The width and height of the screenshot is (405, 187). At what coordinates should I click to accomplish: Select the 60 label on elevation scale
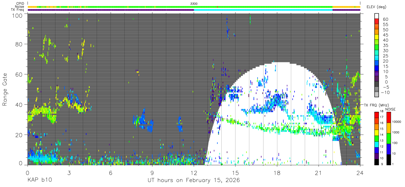[x=385, y=19]
